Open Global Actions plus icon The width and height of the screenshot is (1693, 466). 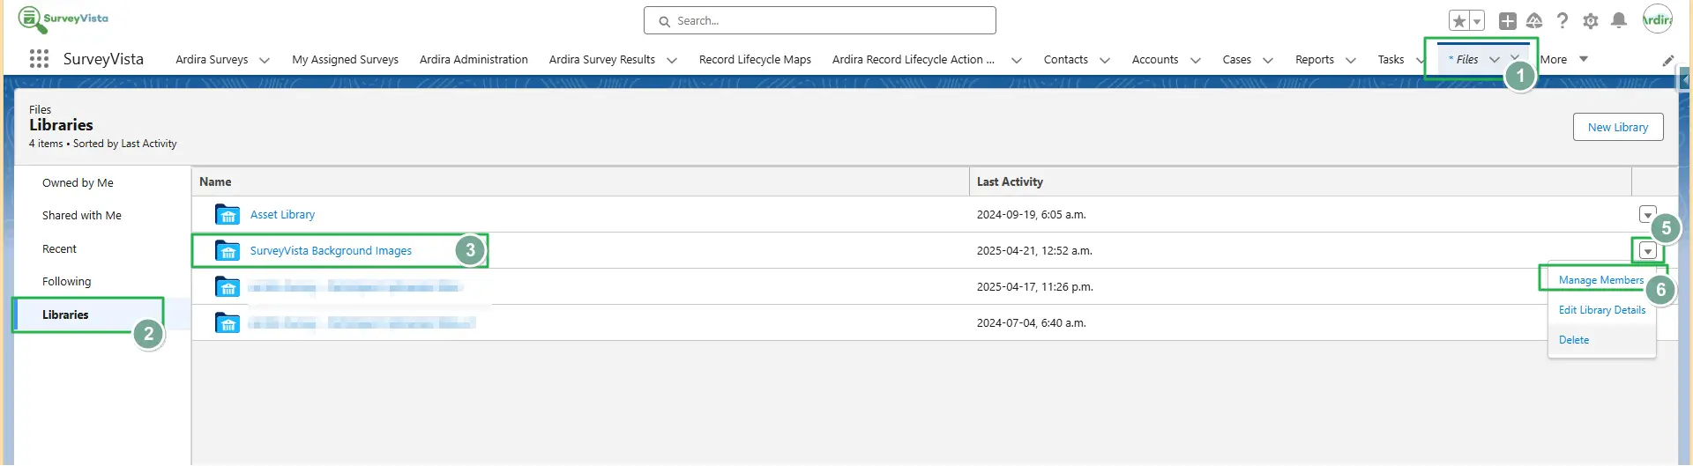1508,20
